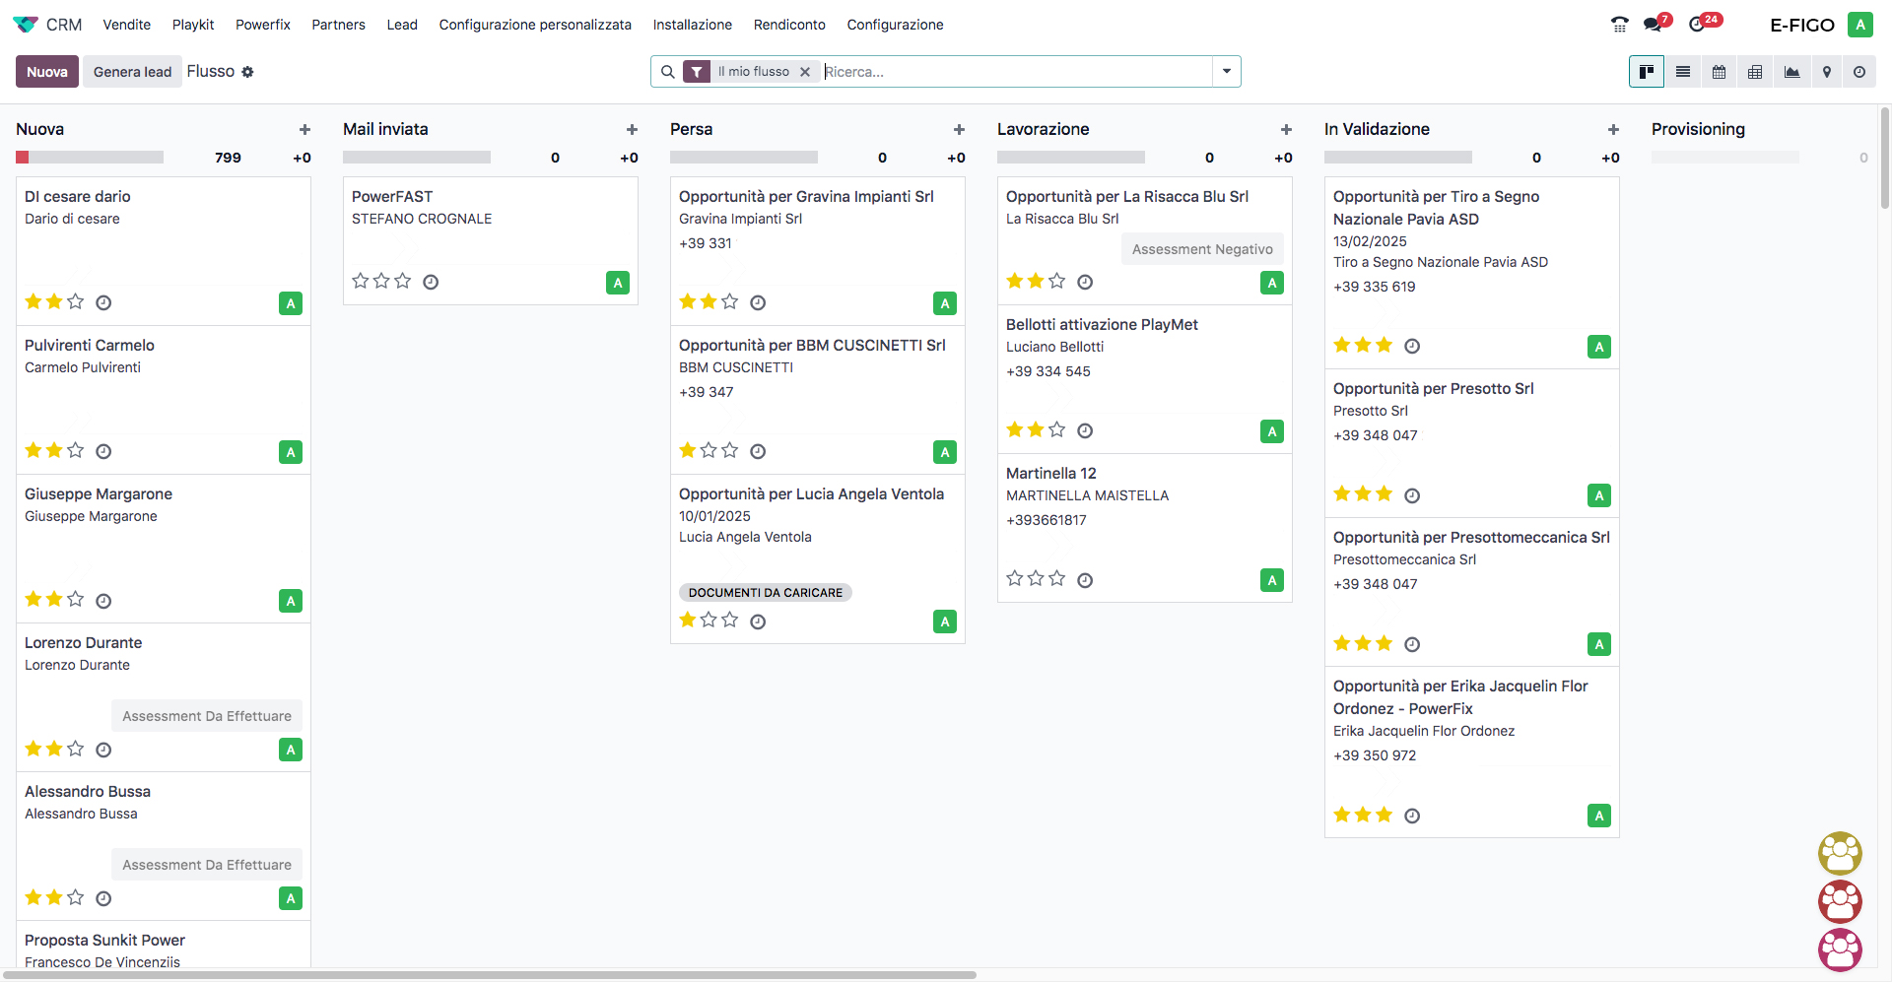Click the Persa column progress bar

[x=744, y=158]
